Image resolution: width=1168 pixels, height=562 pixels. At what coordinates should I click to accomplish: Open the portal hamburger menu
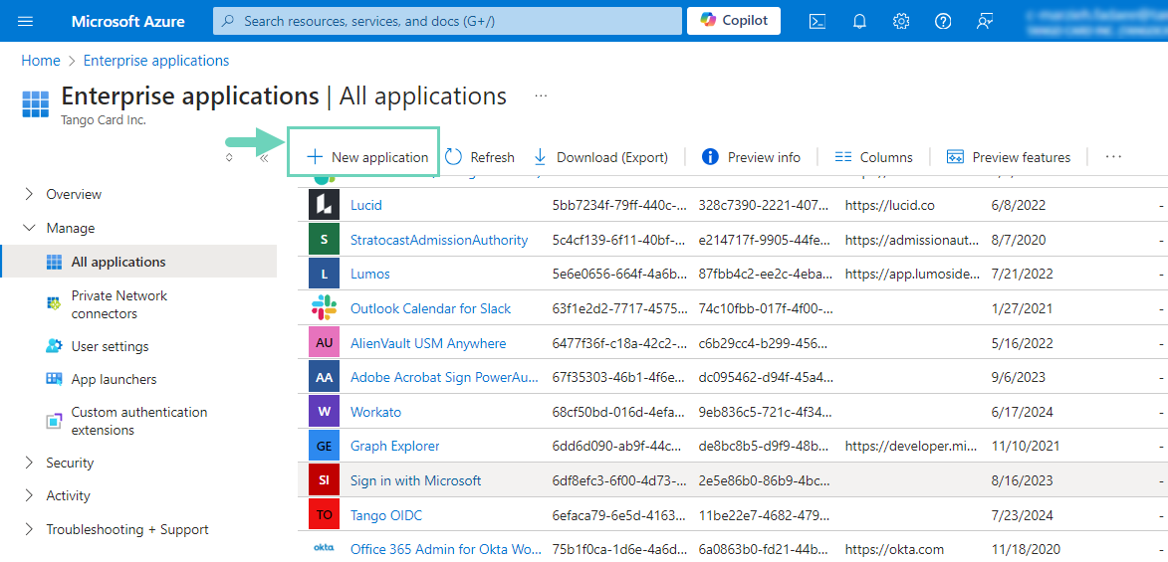25,21
